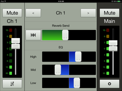
Task: Mute the Main output
Action: [x=110, y=13]
